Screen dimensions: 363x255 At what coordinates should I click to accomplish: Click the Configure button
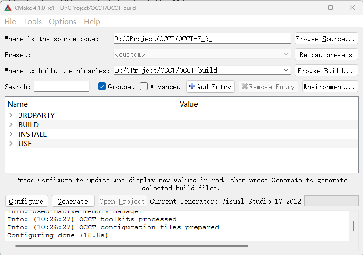26,201
